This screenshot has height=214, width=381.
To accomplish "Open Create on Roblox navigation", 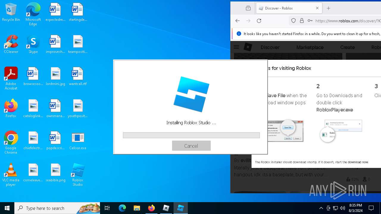I will [347, 47].
